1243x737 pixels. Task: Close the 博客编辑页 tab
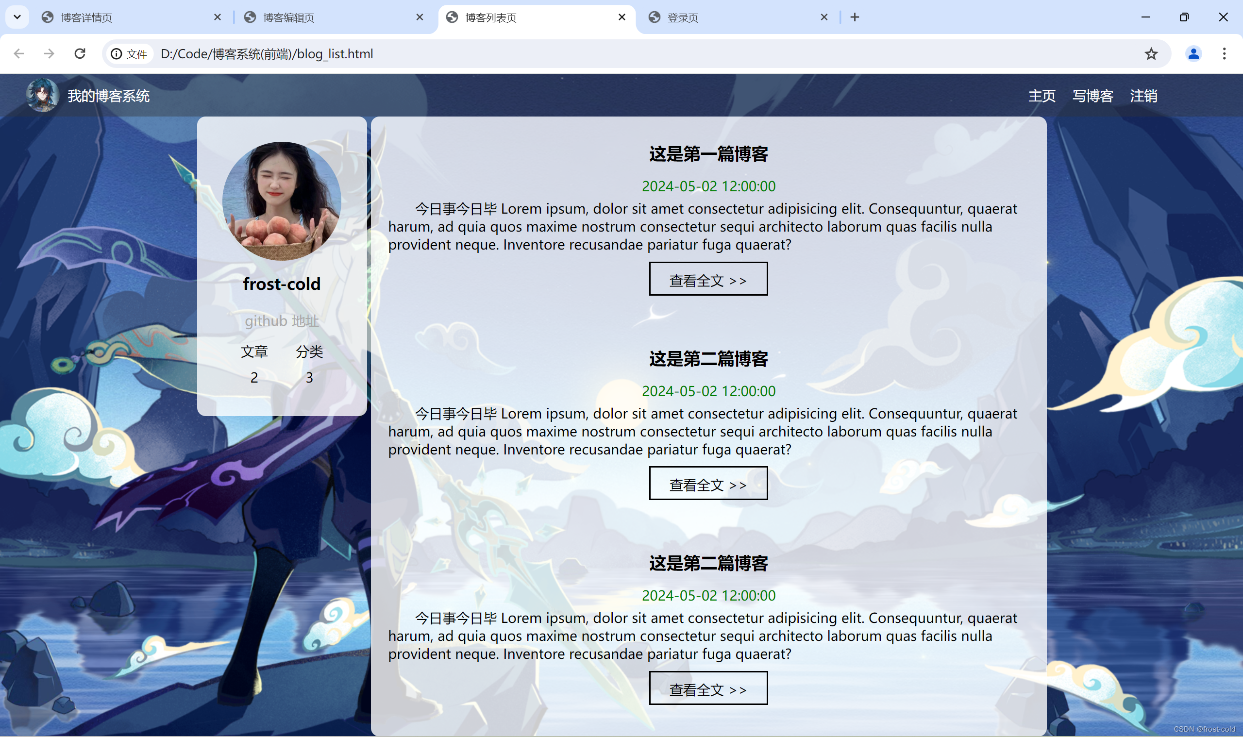click(x=420, y=17)
